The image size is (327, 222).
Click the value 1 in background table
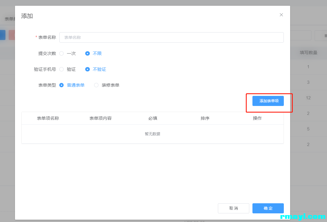click(x=308, y=67)
